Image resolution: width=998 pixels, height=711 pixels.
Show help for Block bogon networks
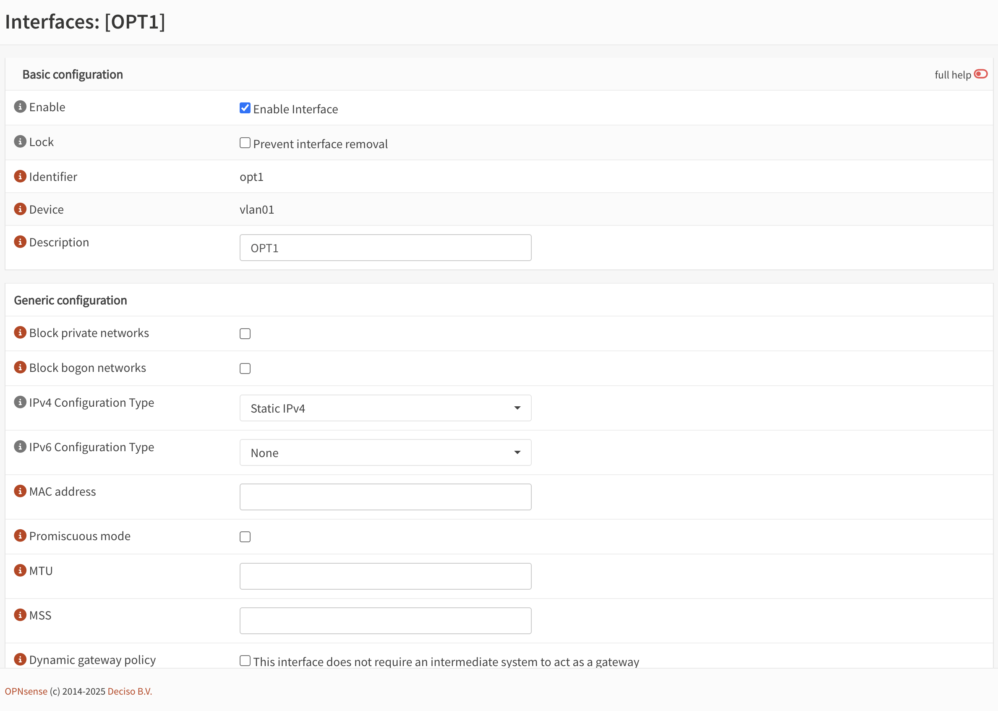(x=20, y=367)
